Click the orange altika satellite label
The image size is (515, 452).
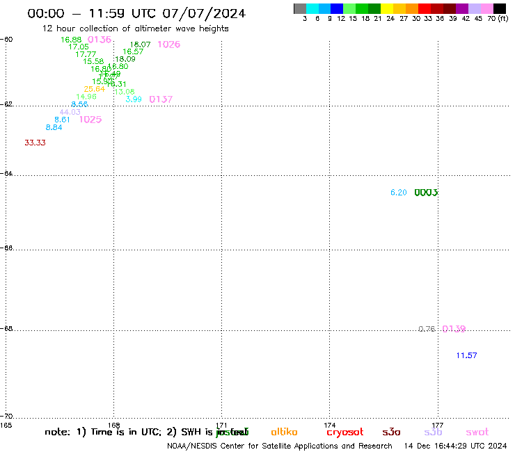pos(284,432)
